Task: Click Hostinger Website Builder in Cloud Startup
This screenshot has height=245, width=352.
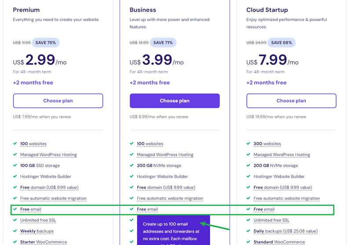Action: coord(279,177)
